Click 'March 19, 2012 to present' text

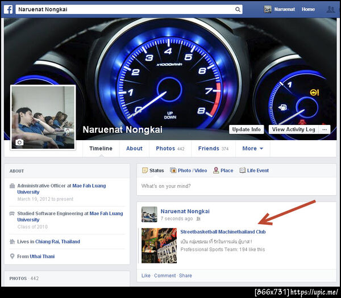(45, 199)
